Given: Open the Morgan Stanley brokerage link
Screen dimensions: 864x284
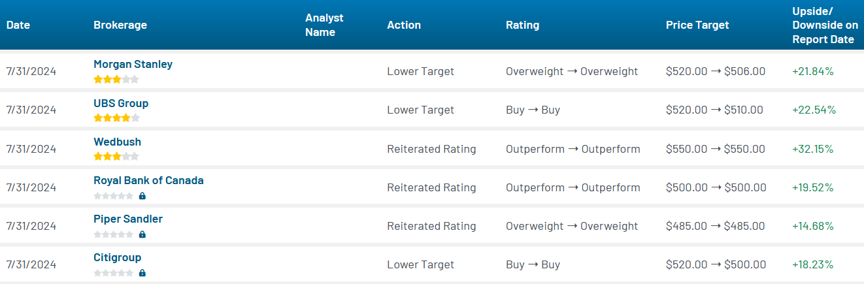Looking at the screenshot, I should 133,64.
